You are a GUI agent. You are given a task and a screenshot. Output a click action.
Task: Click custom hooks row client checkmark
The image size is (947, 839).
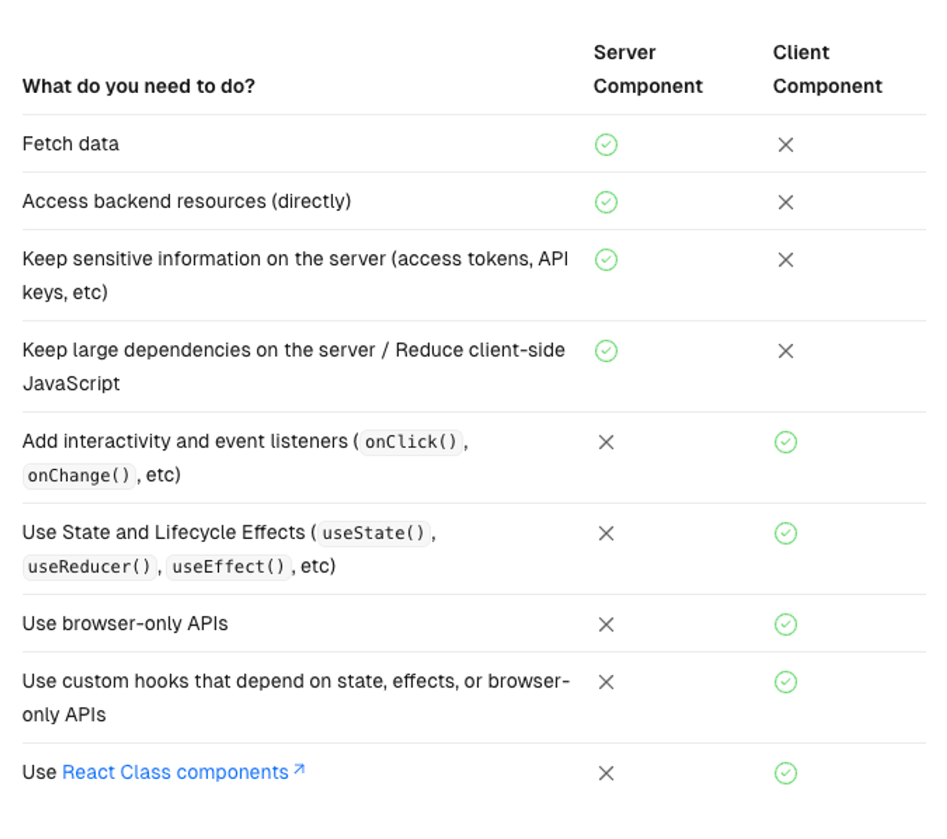pos(786,682)
